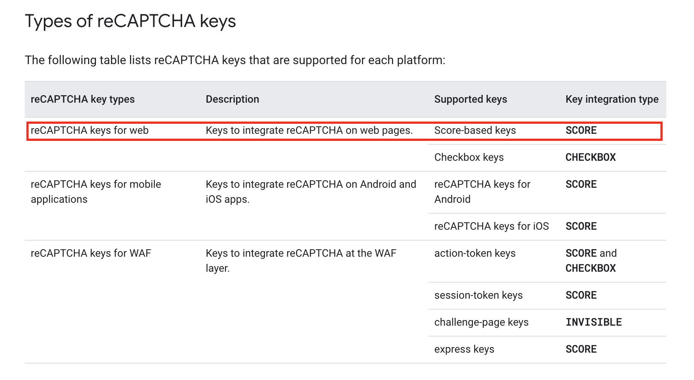Image resolution: width=694 pixels, height=380 pixels.
Task: Select the "reCAPTCHA keys for mobile applications" cell
Action: (x=96, y=191)
